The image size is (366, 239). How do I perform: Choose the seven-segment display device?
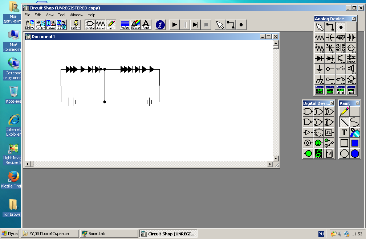[318, 154]
